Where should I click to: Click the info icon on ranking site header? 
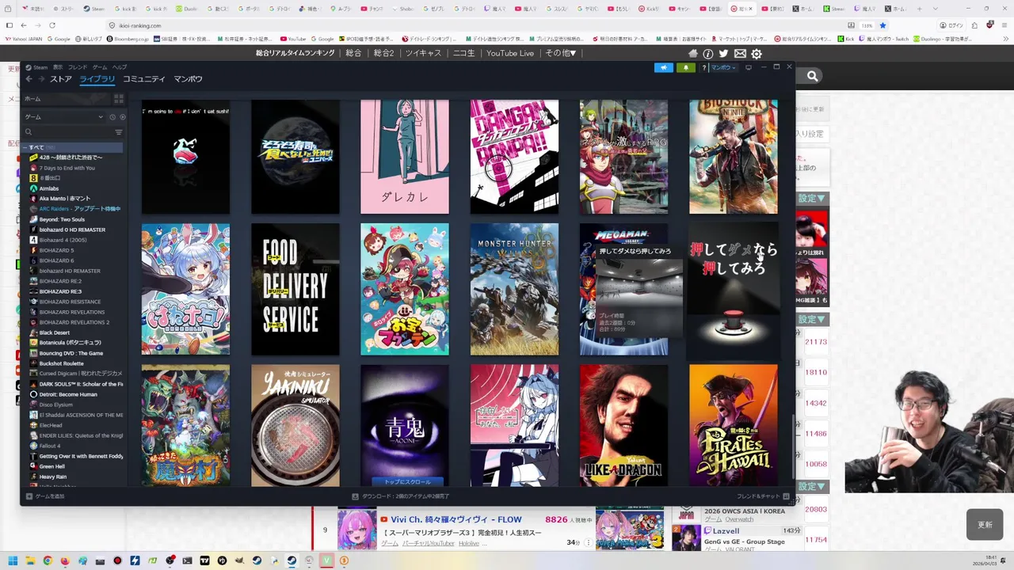point(708,54)
